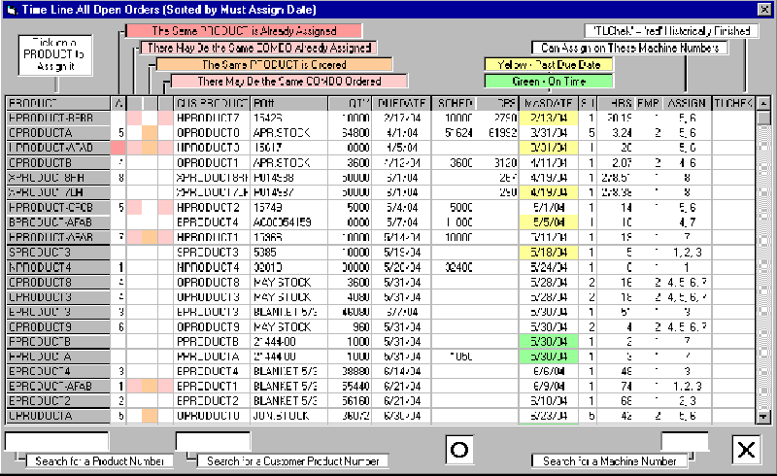Click the 'Yellow - Past Due Date' legend
Image resolution: width=777 pixels, height=476 pixels.
(549, 64)
